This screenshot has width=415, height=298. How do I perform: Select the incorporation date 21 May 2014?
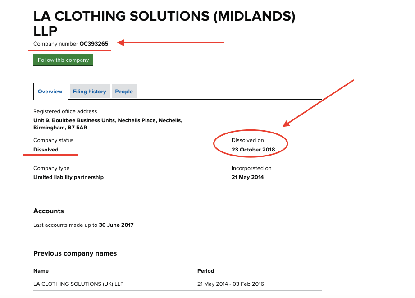[x=248, y=177]
